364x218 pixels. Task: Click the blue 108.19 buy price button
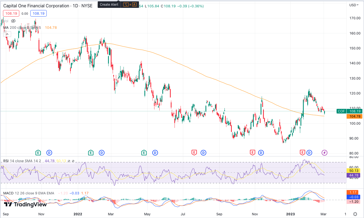[39, 13]
